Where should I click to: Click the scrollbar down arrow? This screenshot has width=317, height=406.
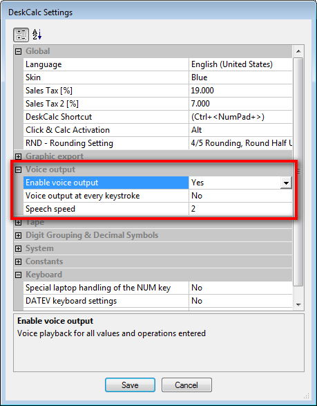coord(298,305)
